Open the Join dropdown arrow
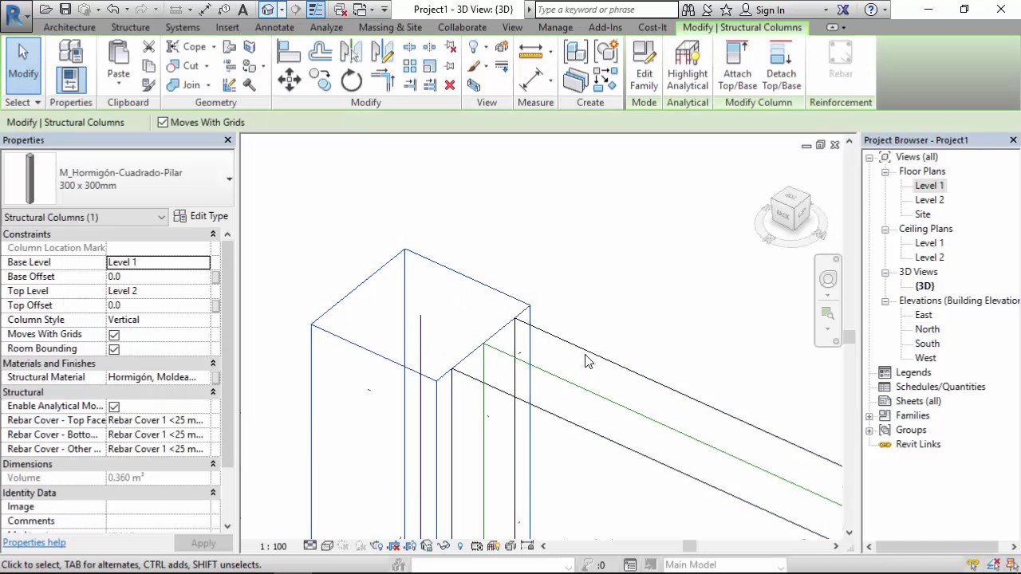Viewport: 1021px width, 574px height. 207,85
